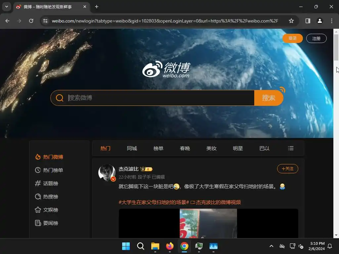Open the 杰克波比 username link
This screenshot has height=254, width=339.
point(128,169)
